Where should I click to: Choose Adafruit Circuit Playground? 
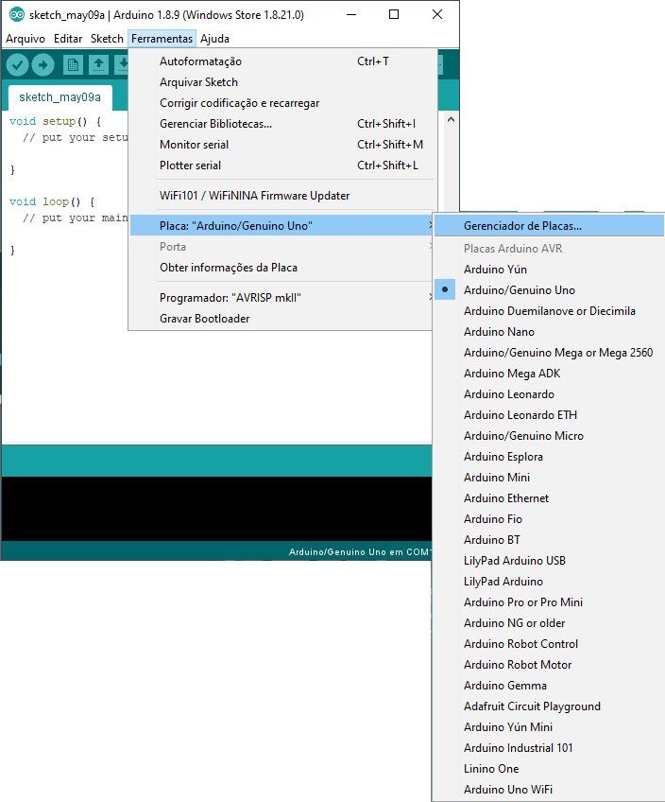click(x=549, y=706)
